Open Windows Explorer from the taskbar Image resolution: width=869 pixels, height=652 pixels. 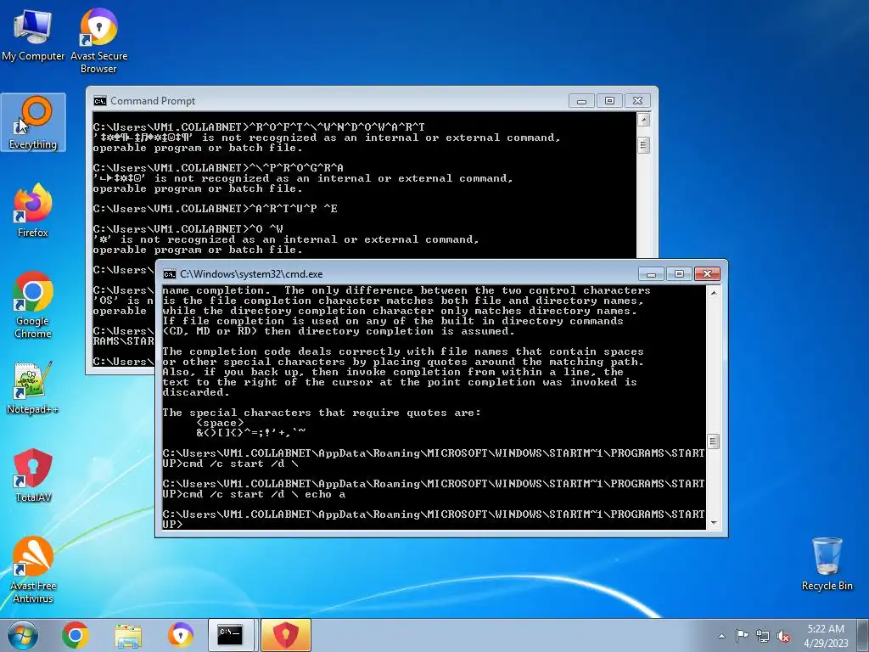coord(128,635)
